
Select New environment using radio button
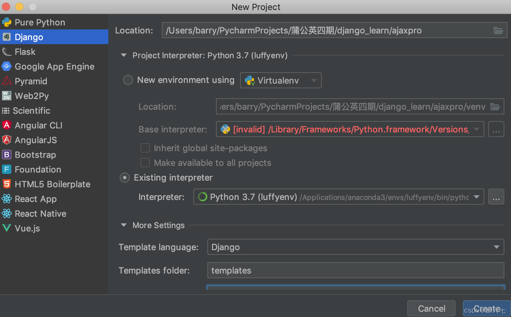coord(128,80)
